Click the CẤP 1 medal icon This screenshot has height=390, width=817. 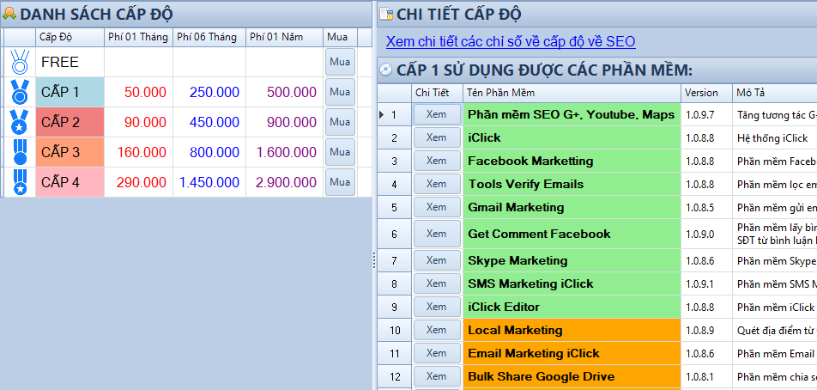tap(20, 92)
